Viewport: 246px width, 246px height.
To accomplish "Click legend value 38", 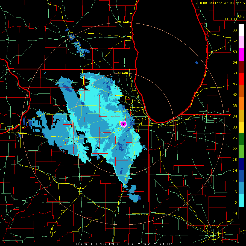I will click(x=235, y=106).
